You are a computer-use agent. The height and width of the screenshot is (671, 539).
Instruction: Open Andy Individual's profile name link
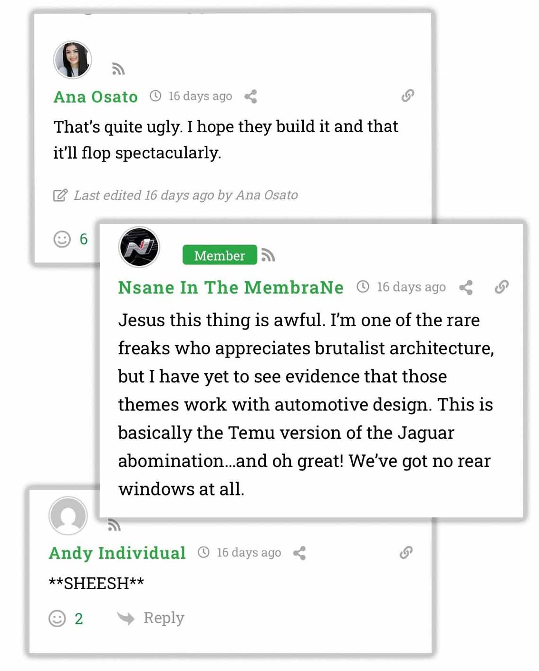coord(117,553)
